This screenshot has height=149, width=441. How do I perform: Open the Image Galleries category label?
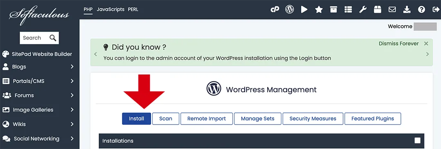(x=33, y=110)
